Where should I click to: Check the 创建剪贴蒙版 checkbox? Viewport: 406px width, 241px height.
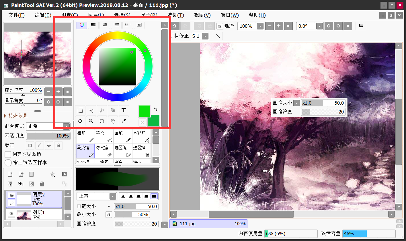coord(8,154)
